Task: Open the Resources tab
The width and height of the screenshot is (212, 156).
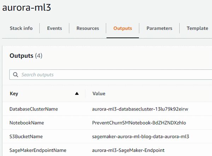Action: [88, 28]
